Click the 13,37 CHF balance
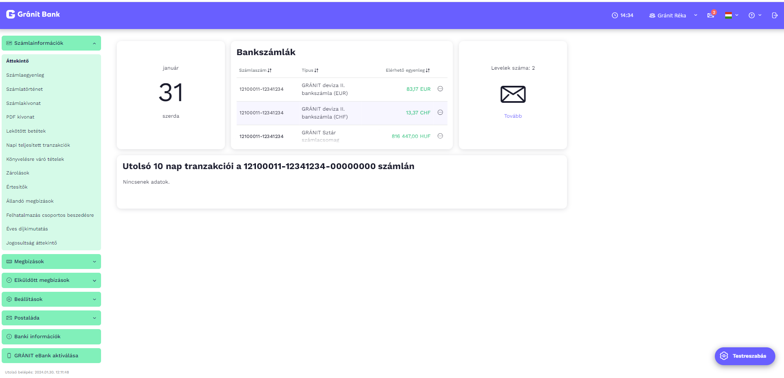The image size is (784, 378). point(418,113)
